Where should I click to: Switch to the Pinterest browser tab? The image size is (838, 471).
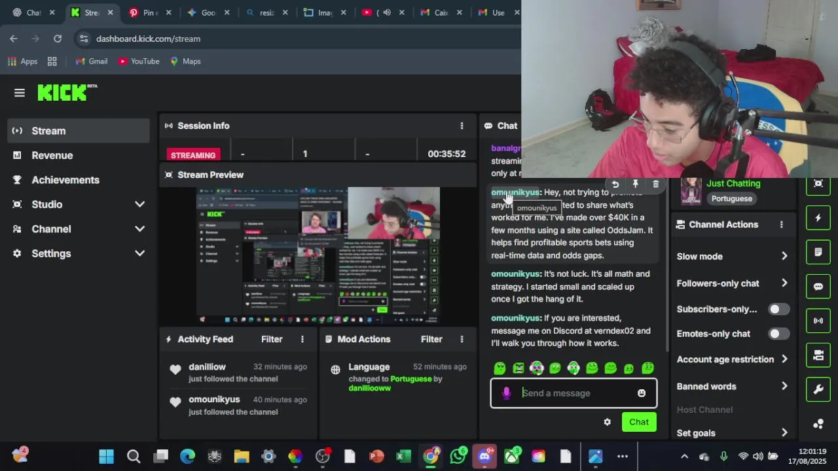(x=150, y=12)
